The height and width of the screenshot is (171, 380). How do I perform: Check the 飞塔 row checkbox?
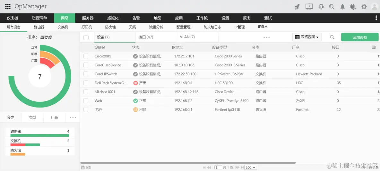click(86, 110)
